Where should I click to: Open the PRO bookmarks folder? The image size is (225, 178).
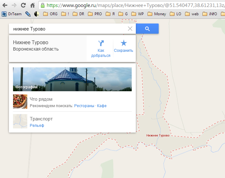(95, 14)
